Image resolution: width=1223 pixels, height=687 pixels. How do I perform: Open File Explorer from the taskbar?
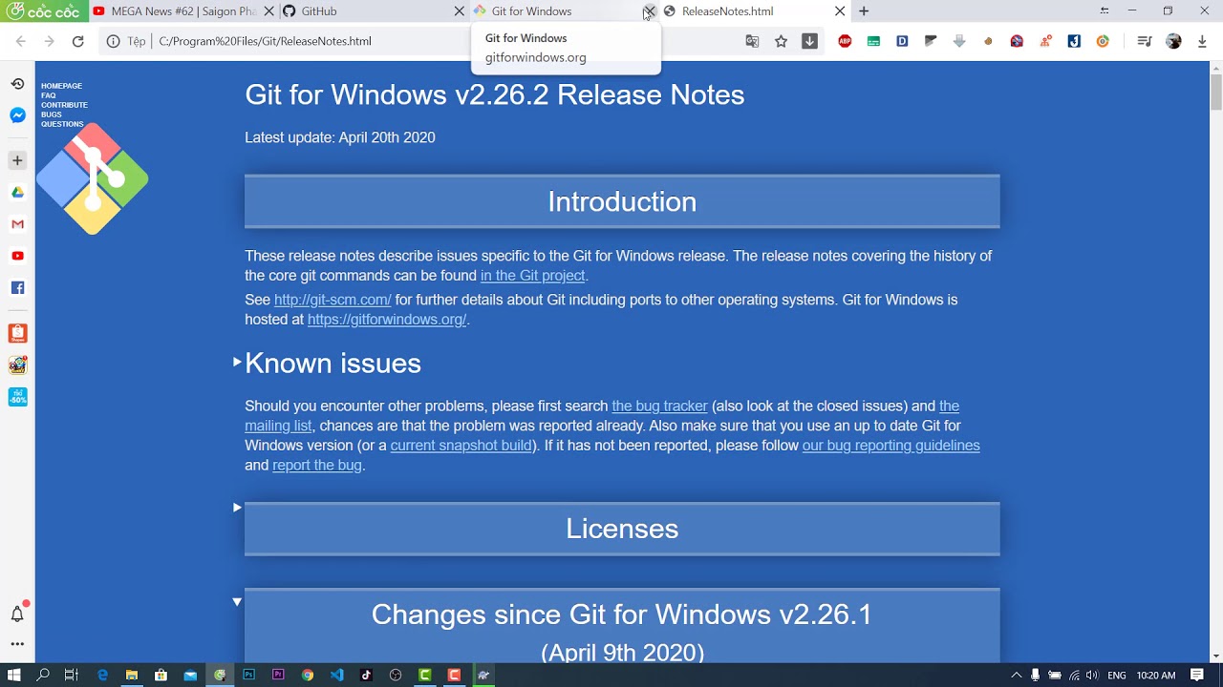tap(132, 675)
